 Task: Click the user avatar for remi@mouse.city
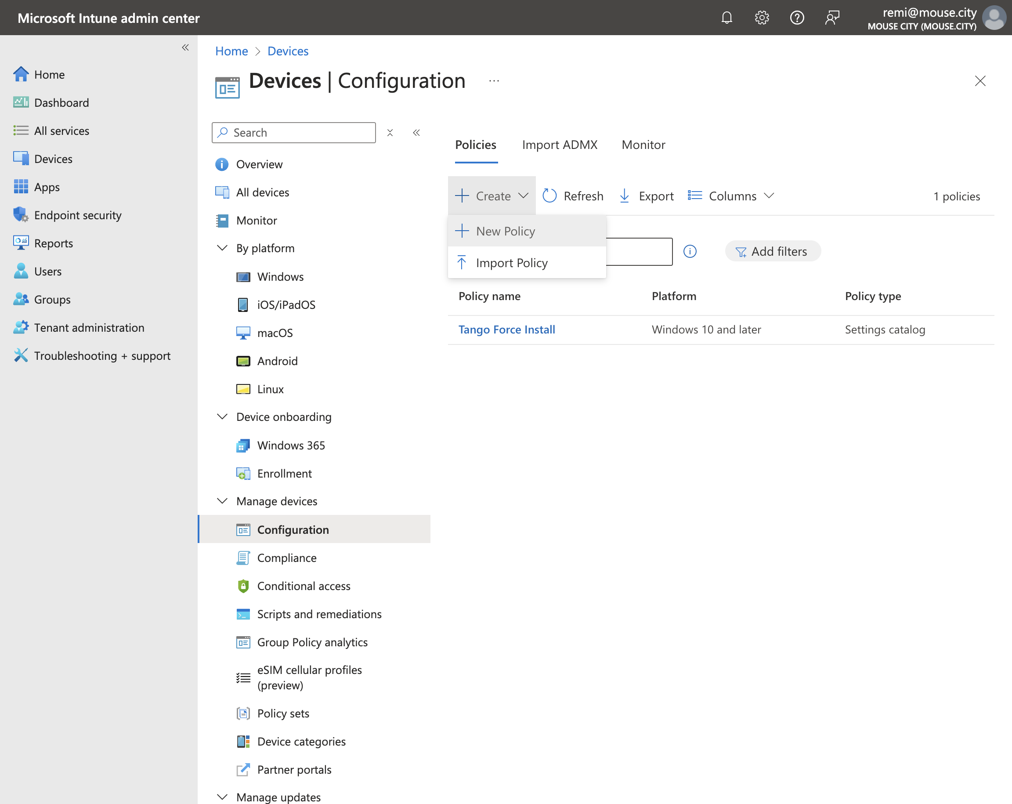coord(994,18)
